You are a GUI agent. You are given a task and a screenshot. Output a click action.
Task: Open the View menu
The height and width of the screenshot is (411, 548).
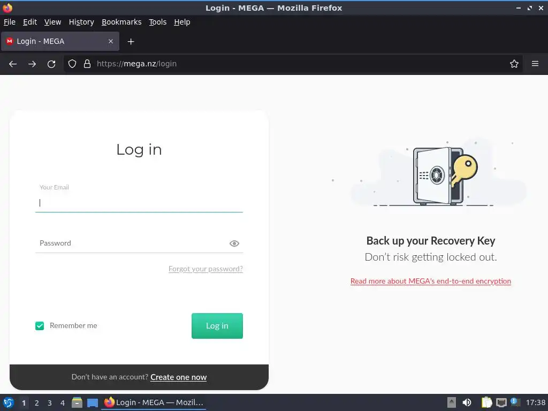pyautogui.click(x=53, y=22)
